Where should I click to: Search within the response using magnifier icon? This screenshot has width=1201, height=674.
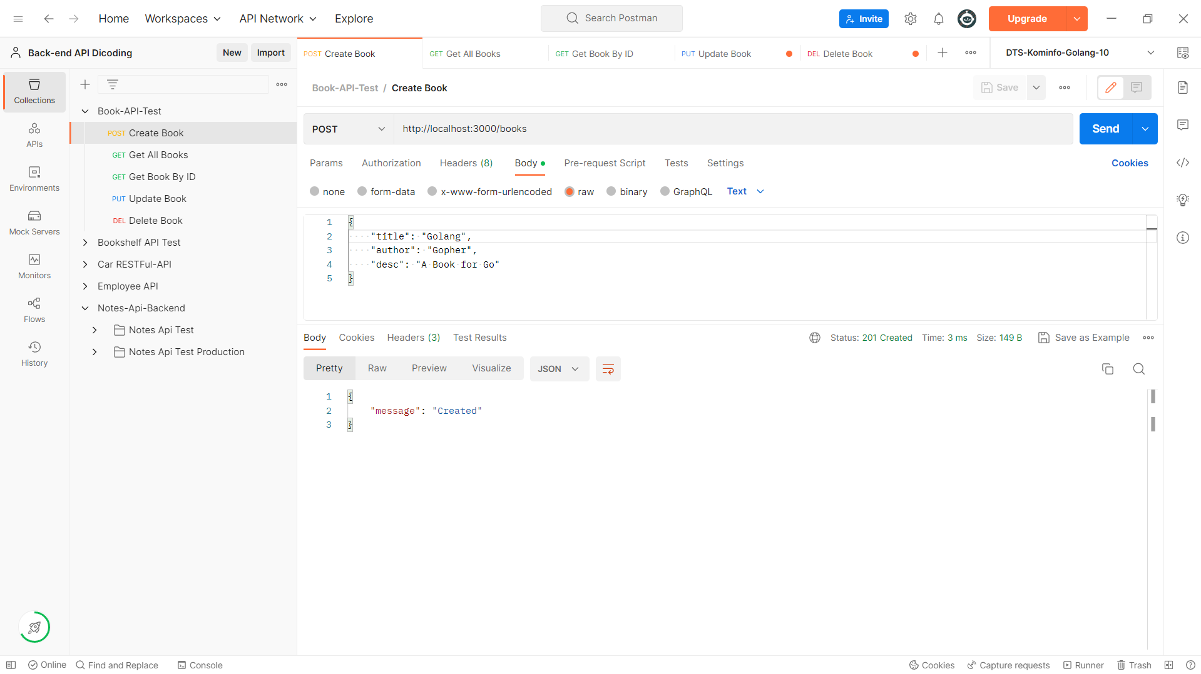point(1138,369)
